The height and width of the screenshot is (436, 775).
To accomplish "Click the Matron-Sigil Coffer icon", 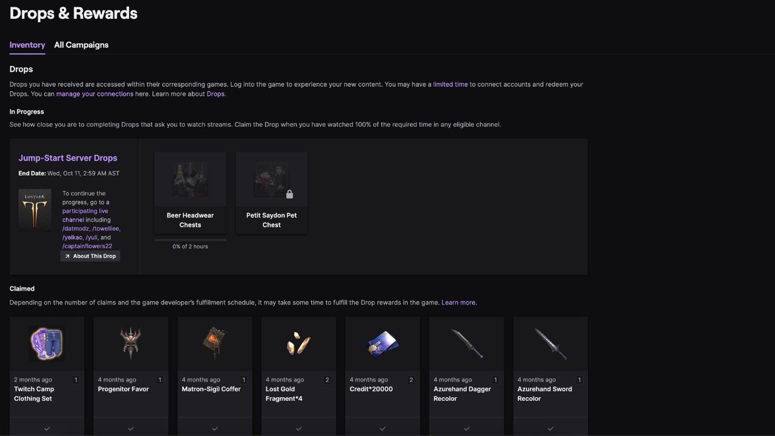I will 214,343.
